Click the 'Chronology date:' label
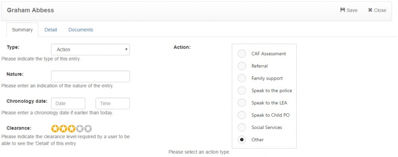The image size is (398, 157). [27, 101]
